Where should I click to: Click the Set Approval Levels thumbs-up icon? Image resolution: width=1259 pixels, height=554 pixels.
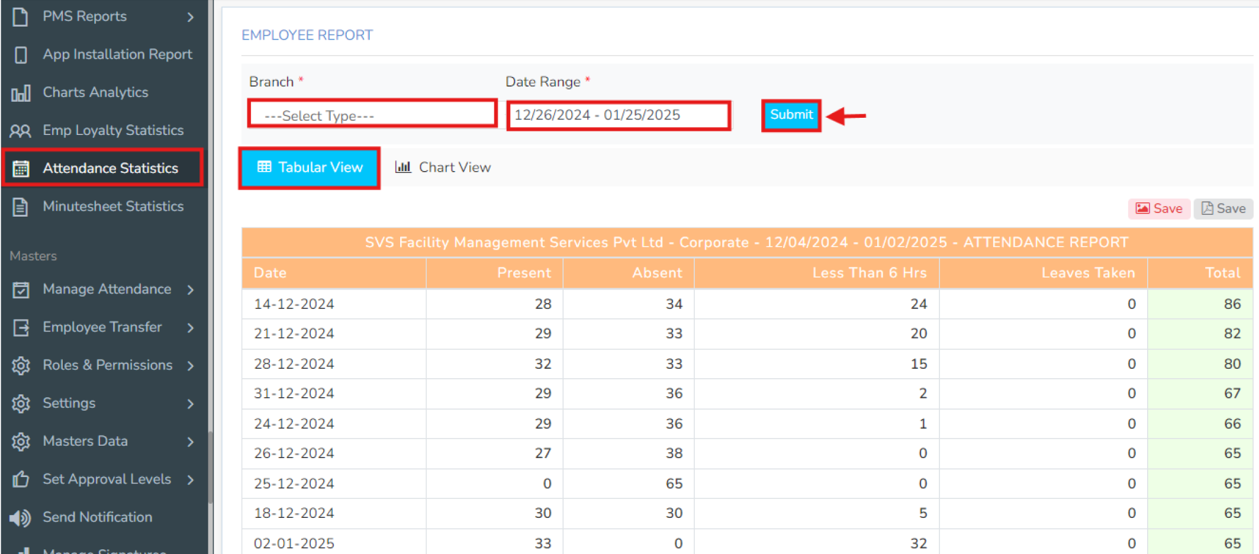(x=21, y=479)
